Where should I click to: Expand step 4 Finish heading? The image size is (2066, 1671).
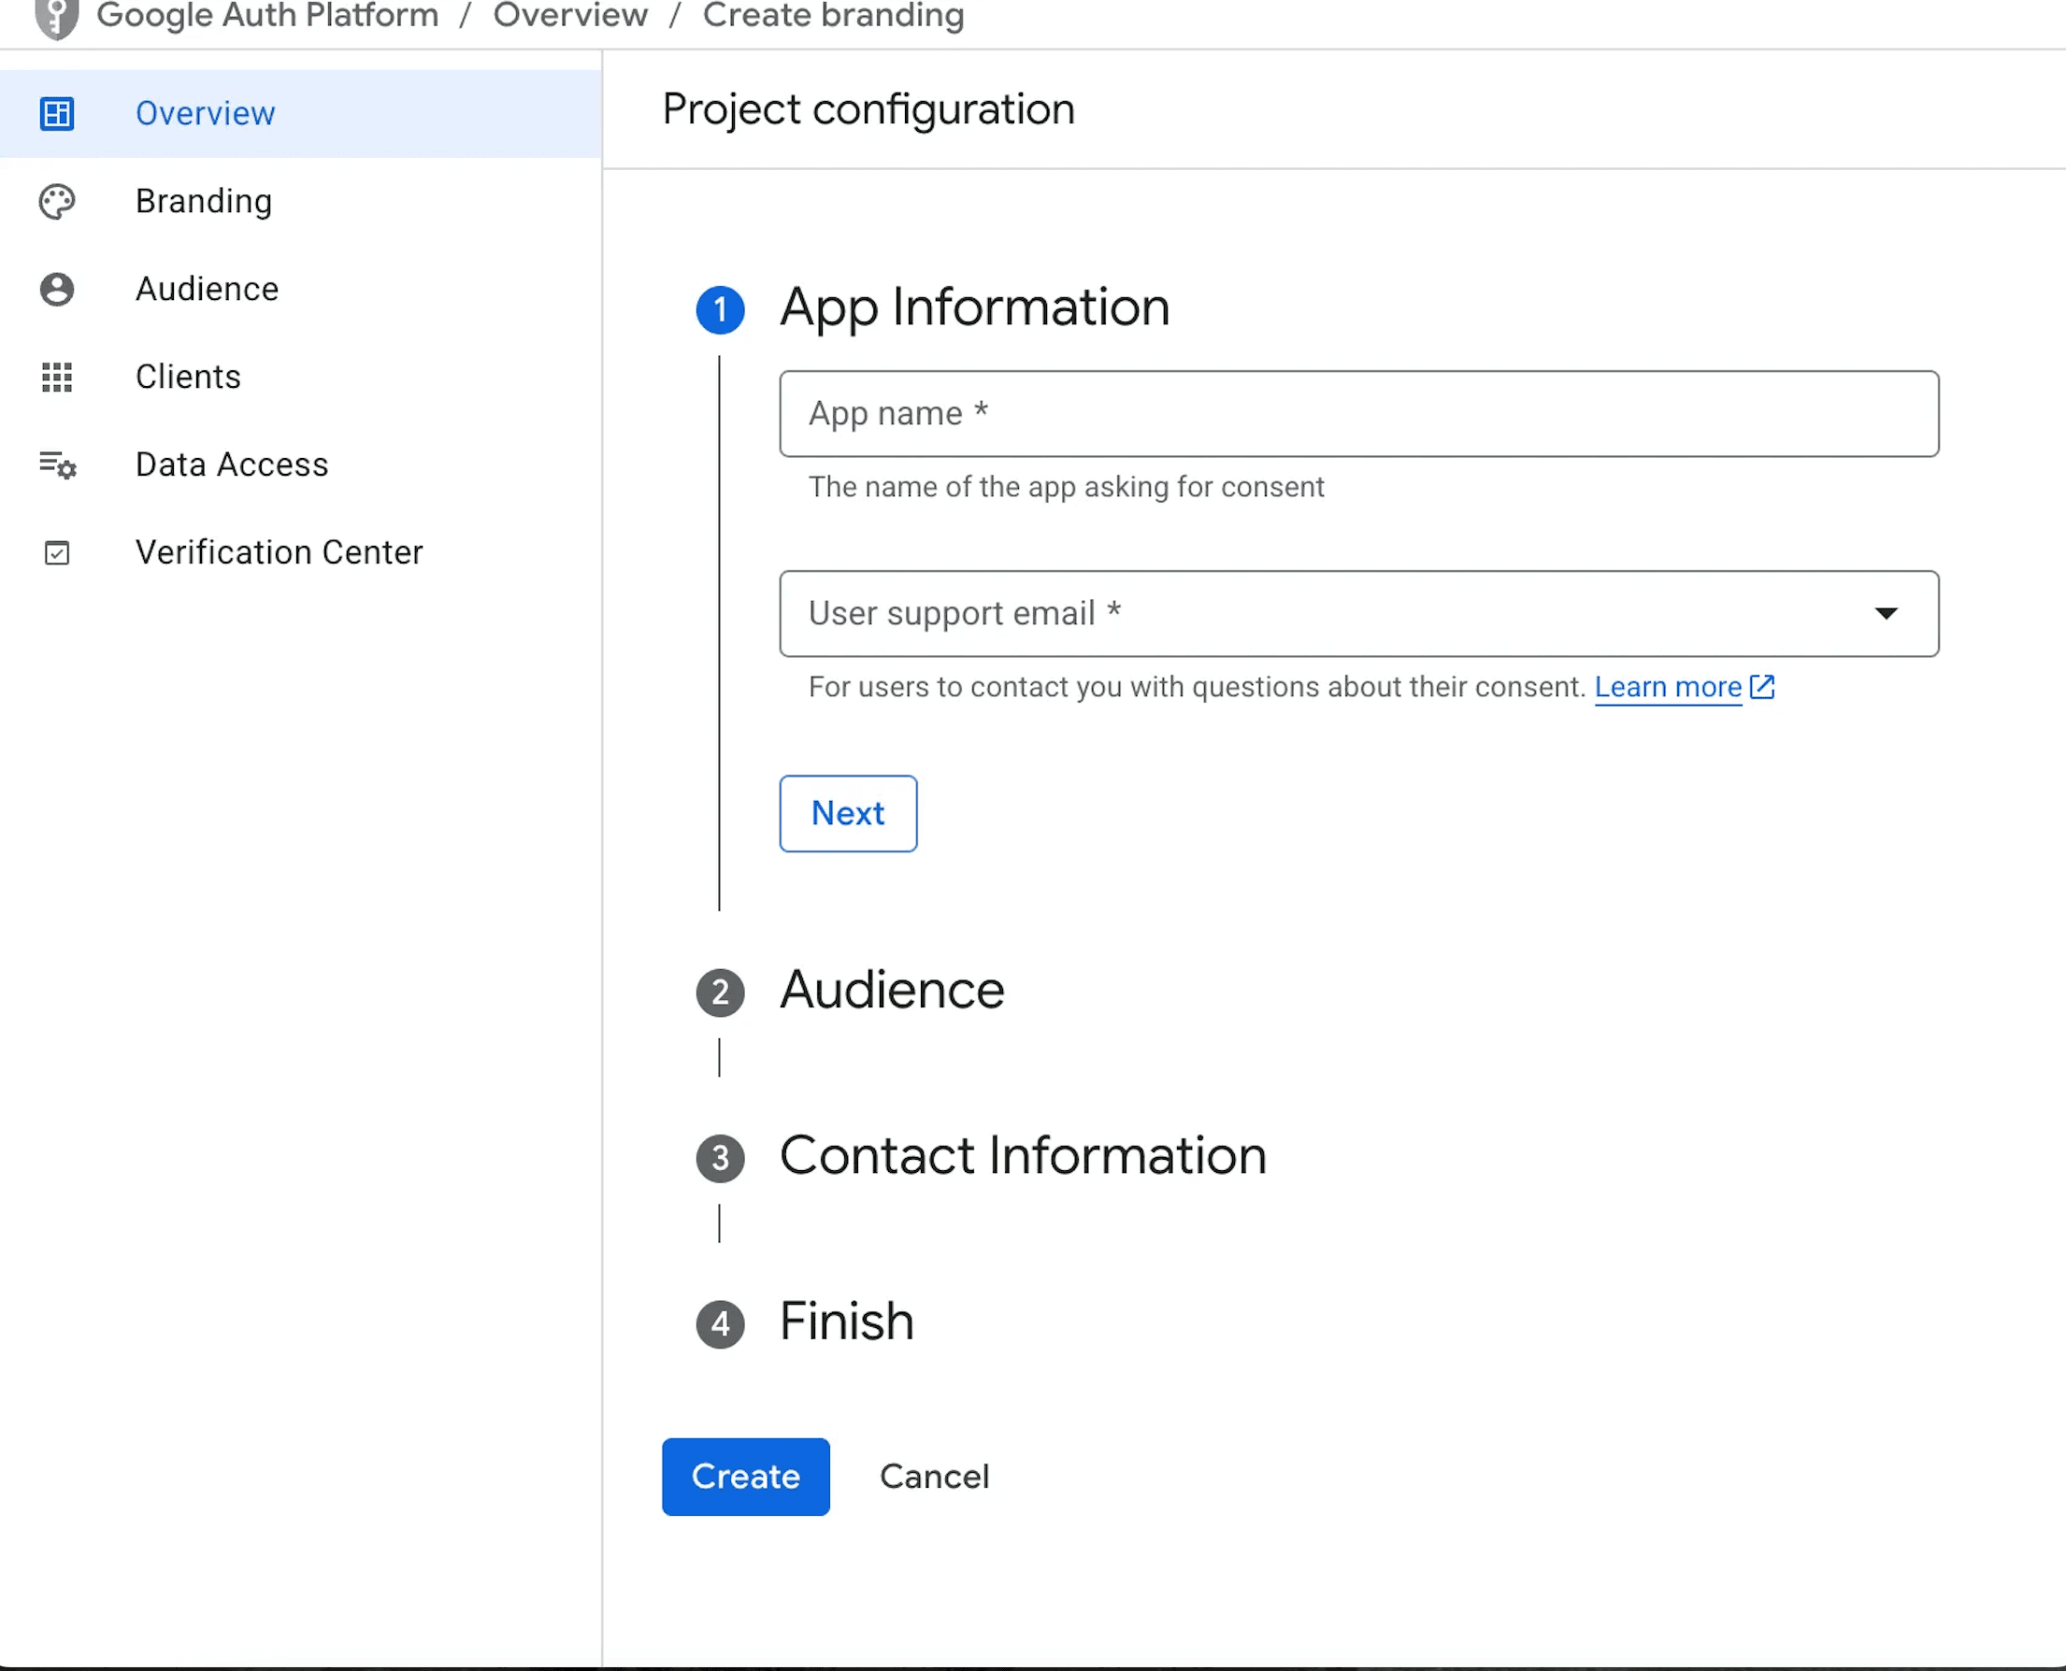coord(846,1321)
